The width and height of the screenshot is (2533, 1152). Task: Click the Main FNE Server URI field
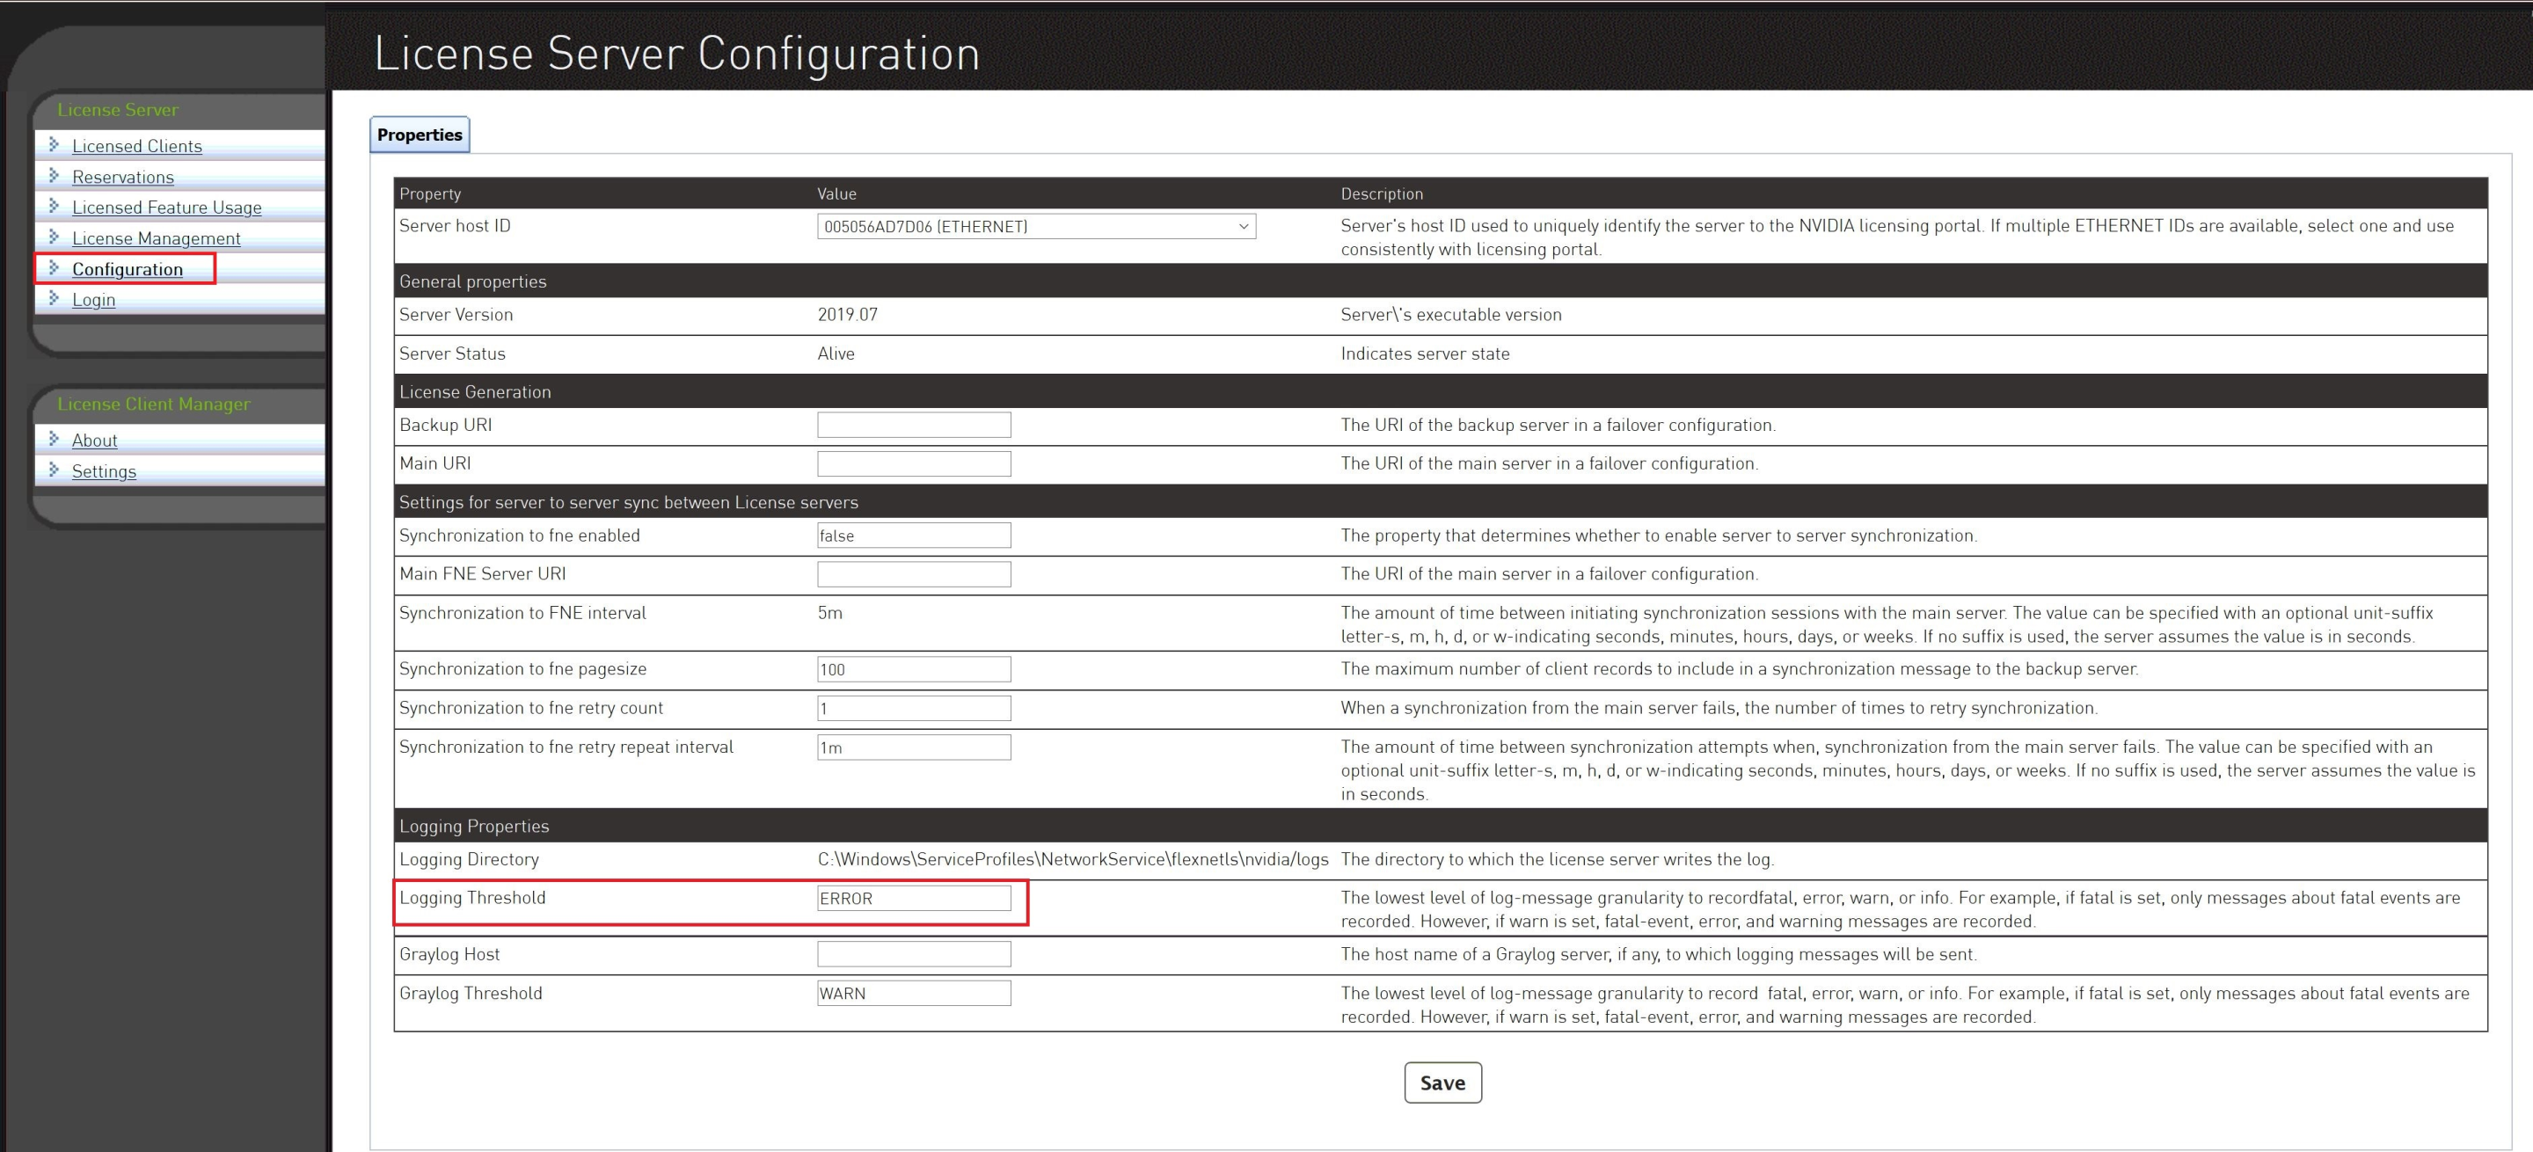pyautogui.click(x=914, y=573)
